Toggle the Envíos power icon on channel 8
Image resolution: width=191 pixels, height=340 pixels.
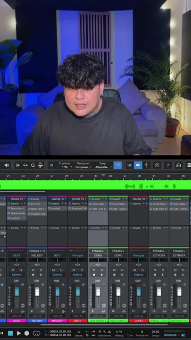[70, 228]
